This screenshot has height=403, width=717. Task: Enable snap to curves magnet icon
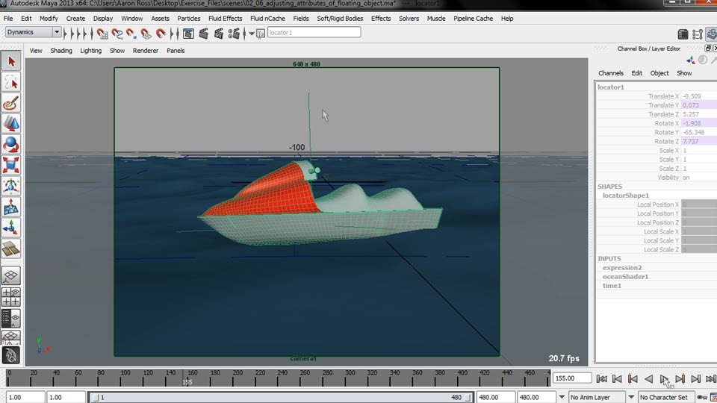coord(117,34)
